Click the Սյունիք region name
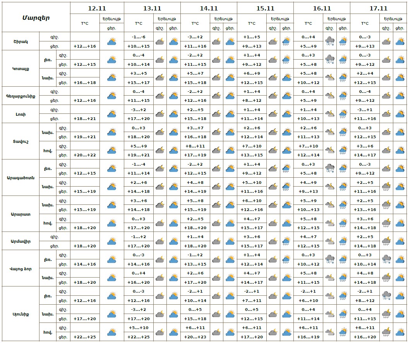 pos(21,314)
